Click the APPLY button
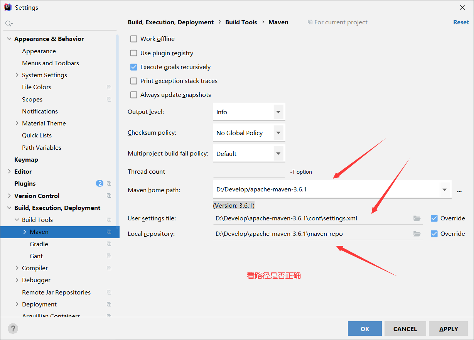Image resolution: width=474 pixels, height=340 pixels. (x=449, y=329)
